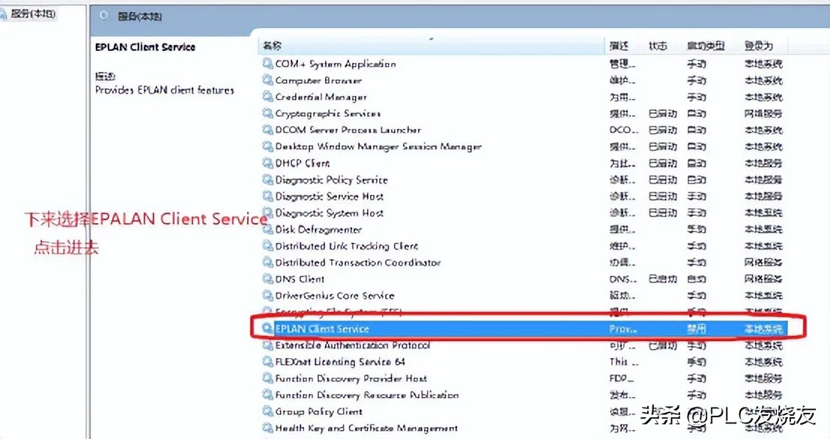The image size is (830, 439).
Task: Click the 'FDP...' description of Function Discovery Provider Host
Action: click(x=622, y=378)
